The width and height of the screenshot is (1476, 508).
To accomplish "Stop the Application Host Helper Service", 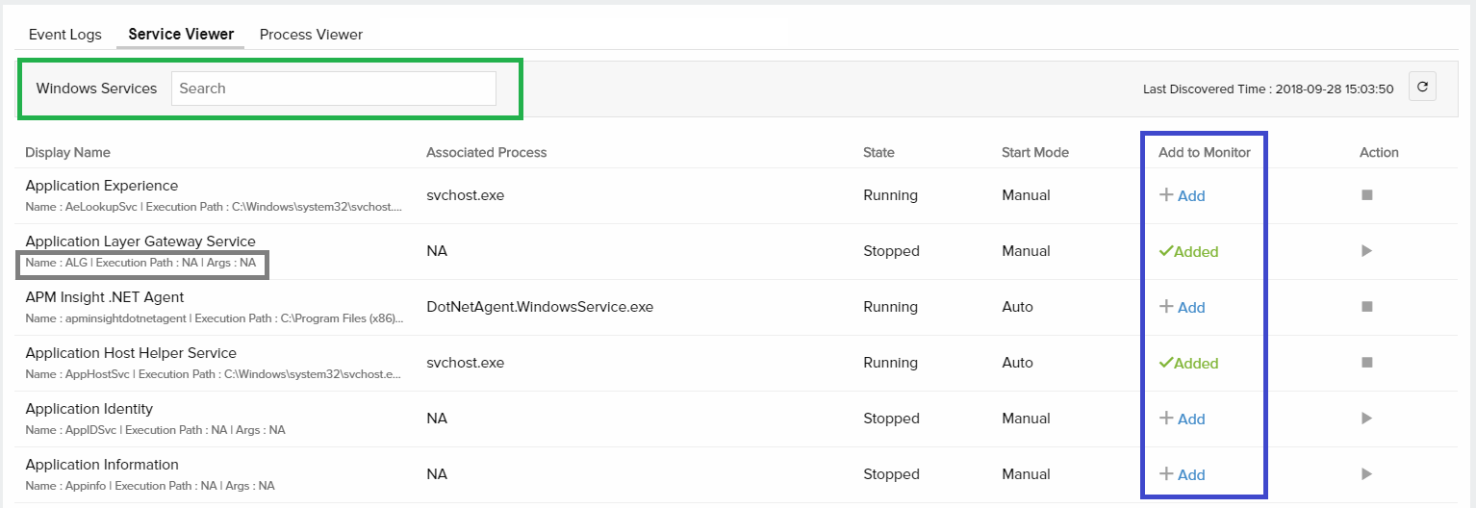I will tap(1366, 363).
